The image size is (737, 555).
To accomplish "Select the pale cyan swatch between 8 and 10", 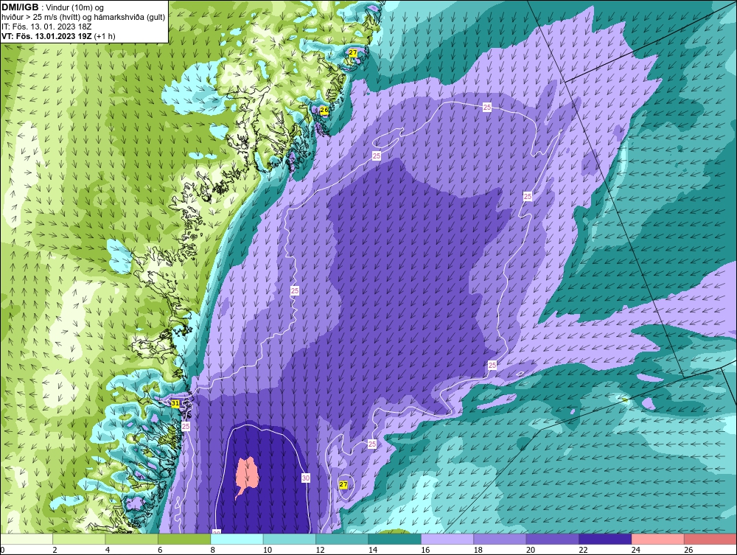I will (237, 539).
